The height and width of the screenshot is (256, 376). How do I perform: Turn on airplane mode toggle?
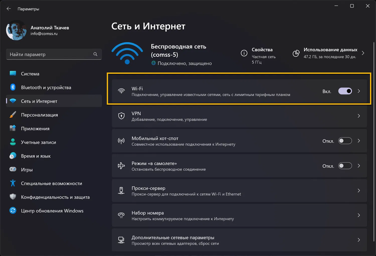point(345,166)
